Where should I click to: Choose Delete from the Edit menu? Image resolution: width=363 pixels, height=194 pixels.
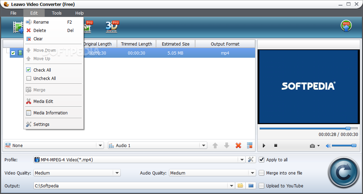click(x=54, y=31)
